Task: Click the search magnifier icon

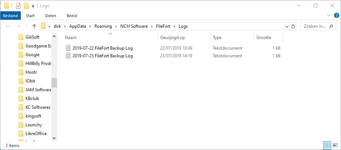Action: click(x=331, y=26)
